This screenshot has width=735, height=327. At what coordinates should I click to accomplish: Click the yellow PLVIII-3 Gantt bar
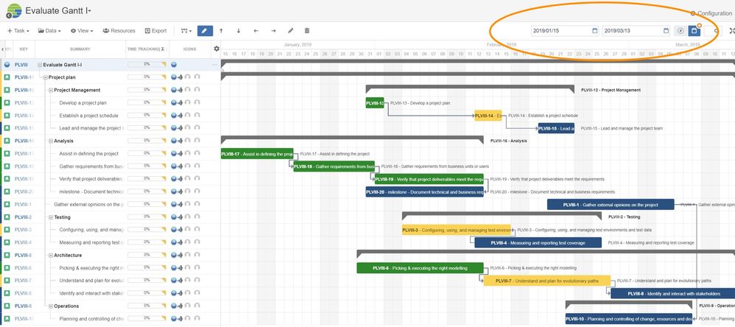pos(456,230)
